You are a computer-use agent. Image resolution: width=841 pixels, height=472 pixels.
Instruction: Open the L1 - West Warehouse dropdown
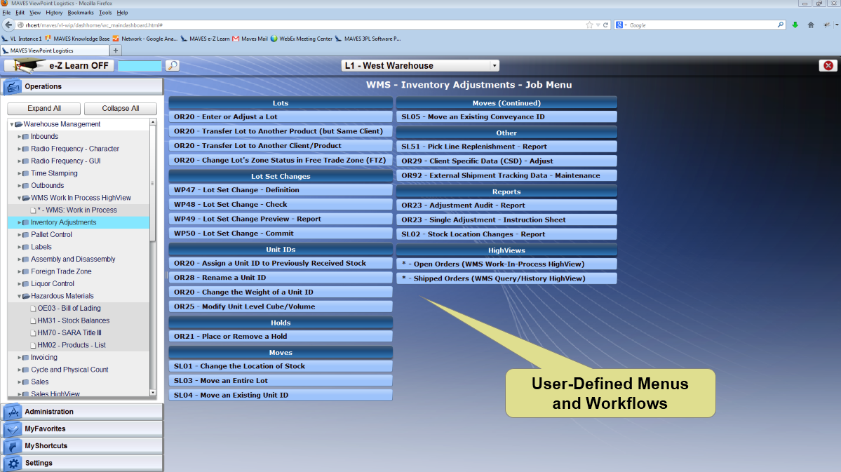point(420,65)
